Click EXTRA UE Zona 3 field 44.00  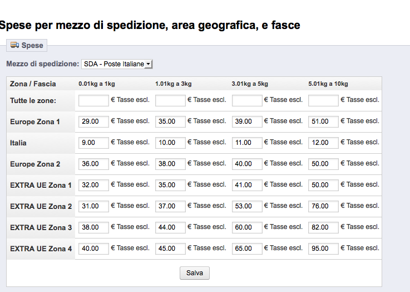(170, 227)
